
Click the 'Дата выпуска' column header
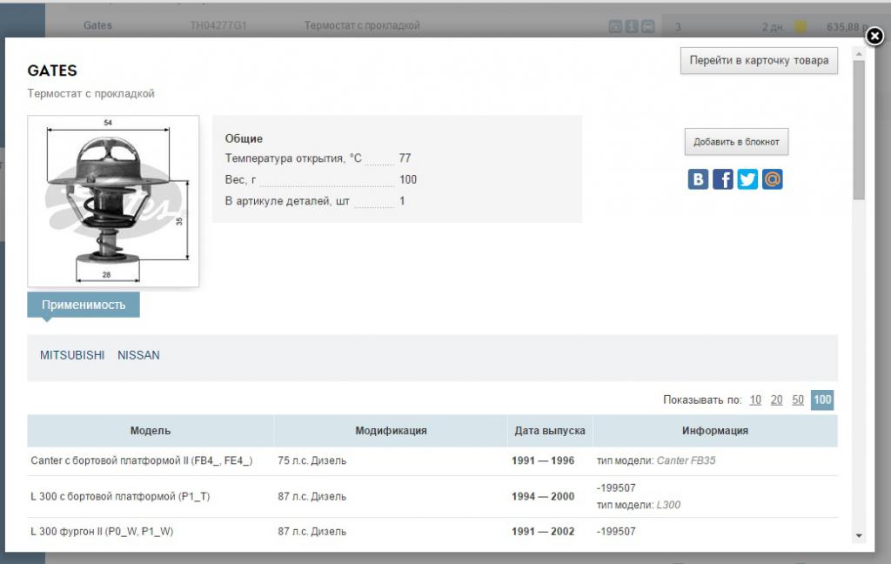[x=550, y=431]
